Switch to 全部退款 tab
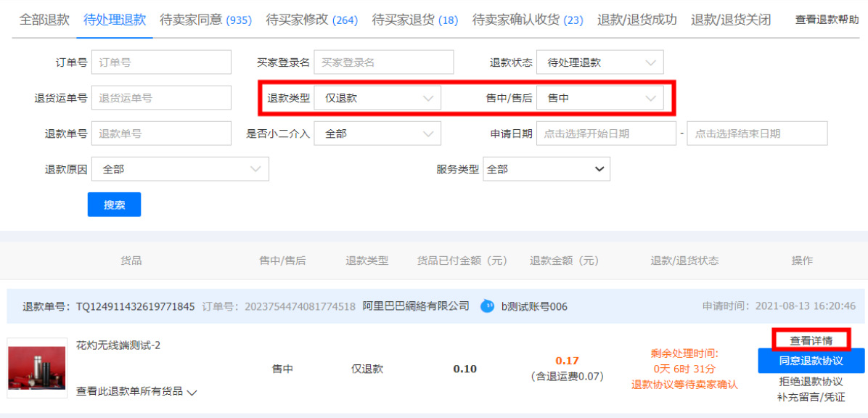The height and width of the screenshot is (418, 868). coord(44,20)
